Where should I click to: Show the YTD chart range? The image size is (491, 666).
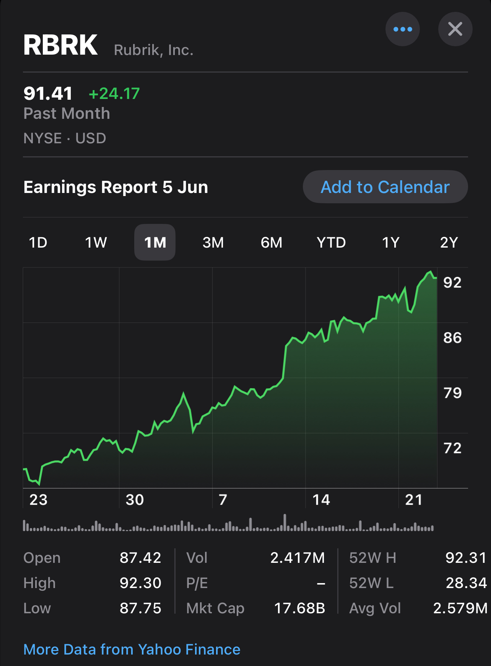331,242
